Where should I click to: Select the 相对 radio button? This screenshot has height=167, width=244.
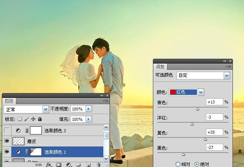pyautogui.click(x=178, y=164)
